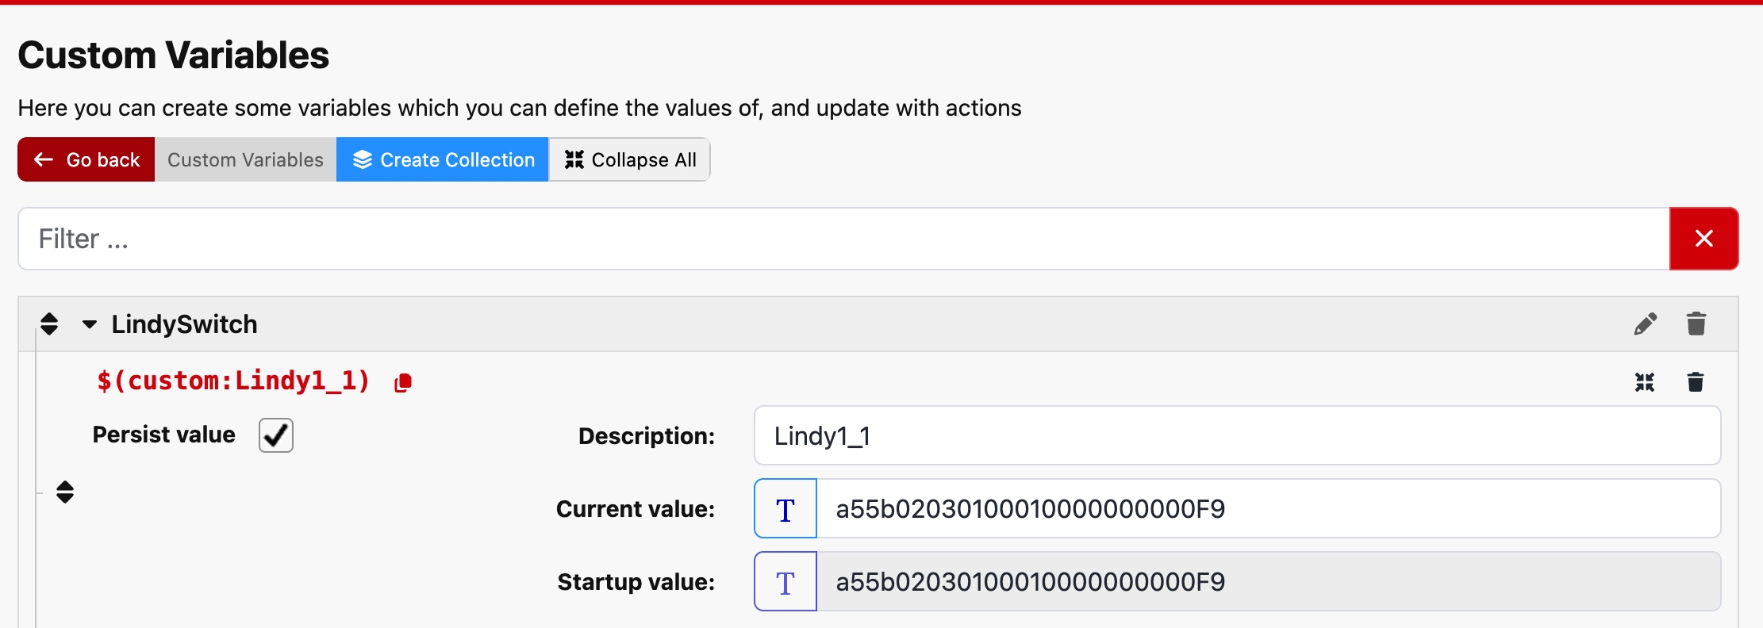Select the Custom Variables breadcrumb tab

[x=245, y=159]
